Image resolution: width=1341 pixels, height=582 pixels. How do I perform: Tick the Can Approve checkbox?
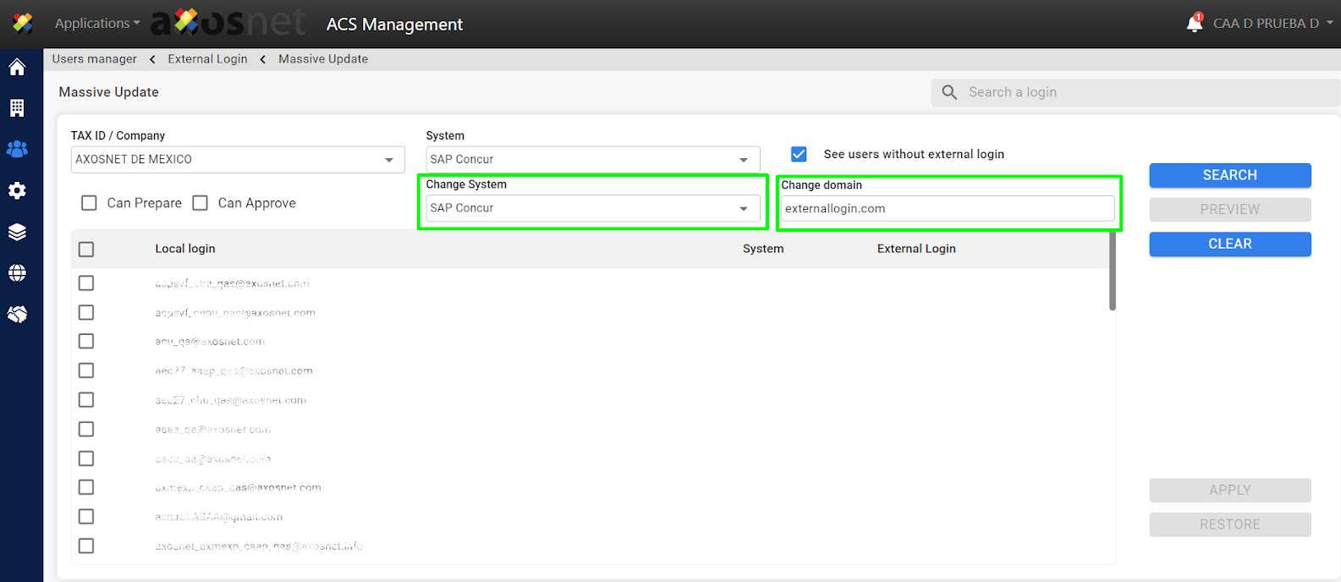(201, 203)
